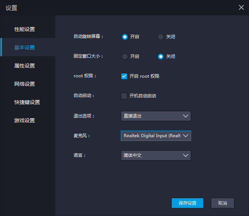The width and height of the screenshot is (249, 216).
Task: Disable 自动旋转屏幕 with 关闭 radio
Action: [161, 36]
